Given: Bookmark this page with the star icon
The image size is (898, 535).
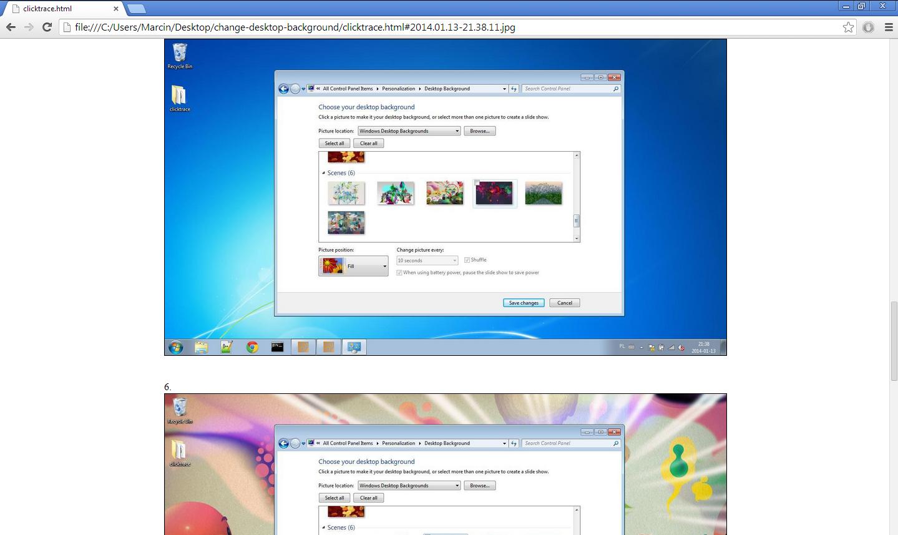Looking at the screenshot, I should click(x=848, y=27).
